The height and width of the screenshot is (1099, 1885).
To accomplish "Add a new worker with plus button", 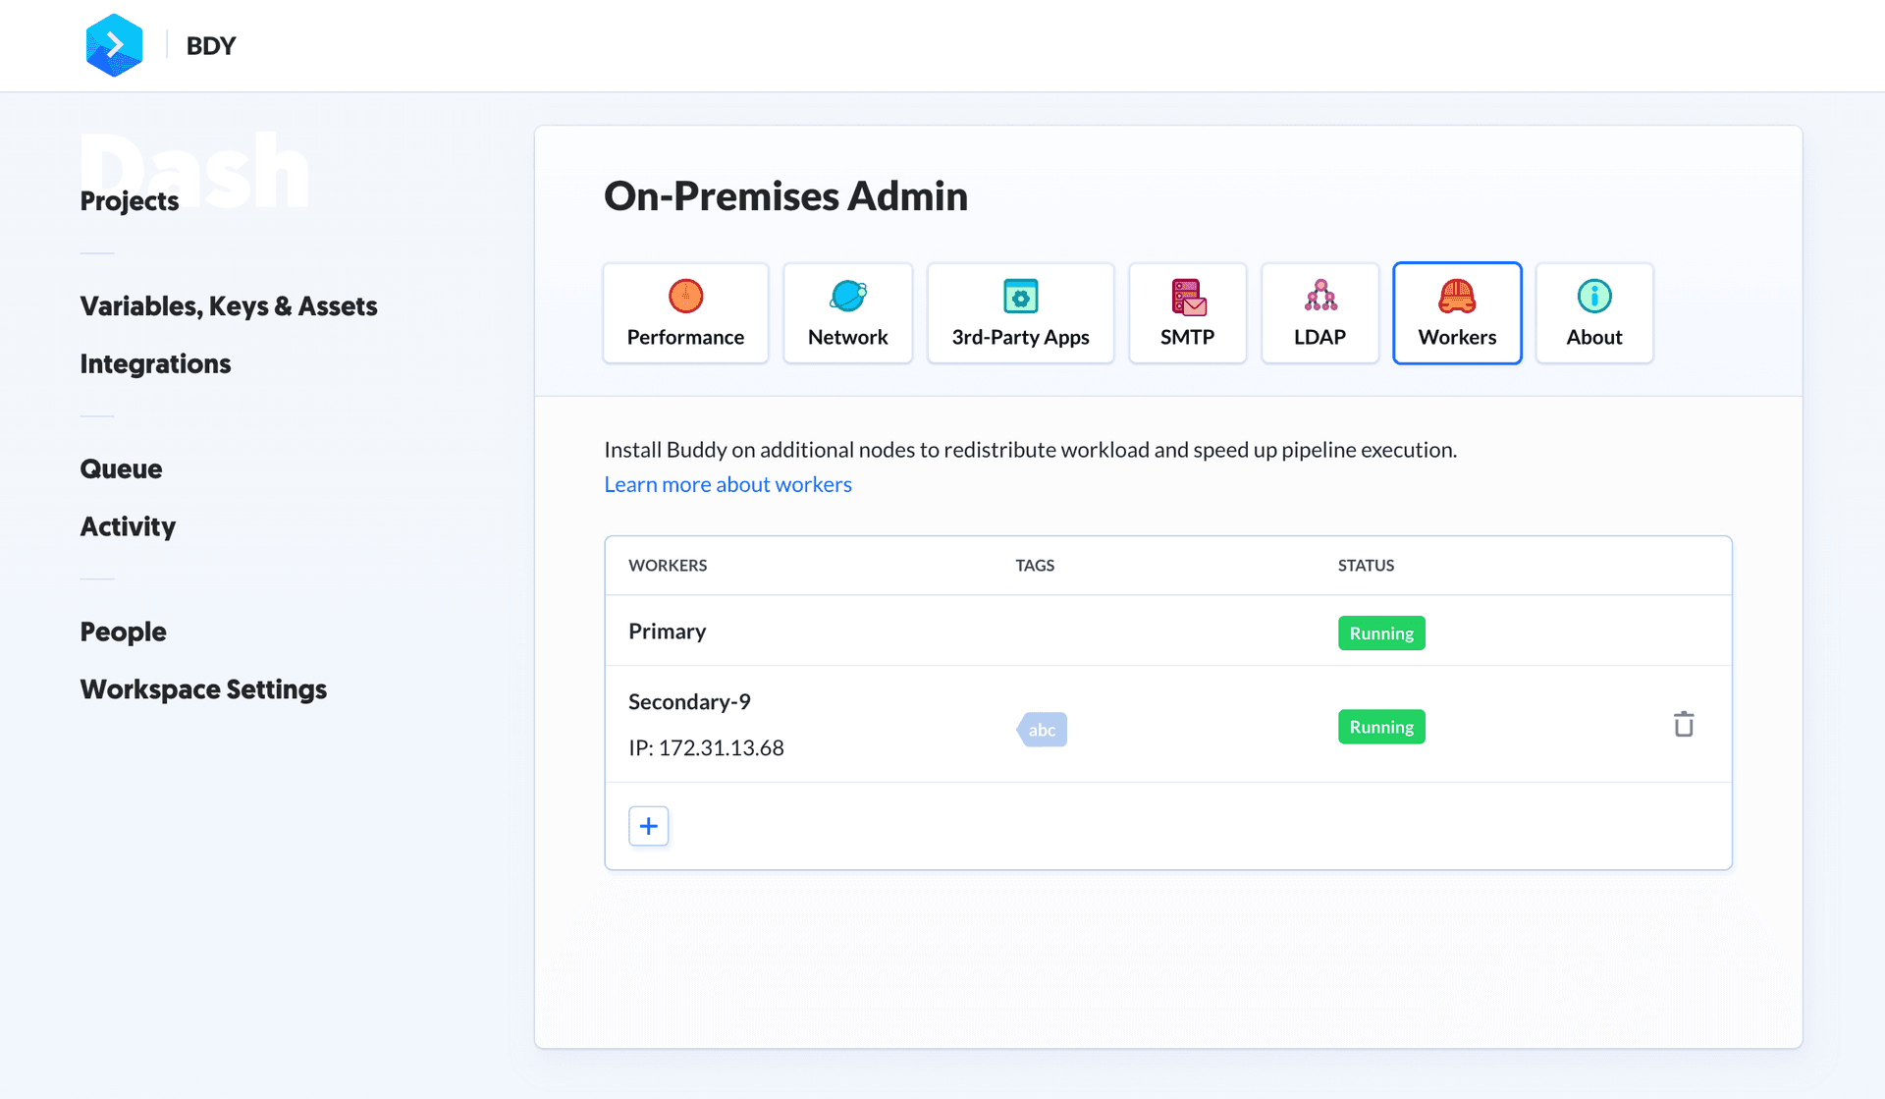I will click(x=648, y=826).
